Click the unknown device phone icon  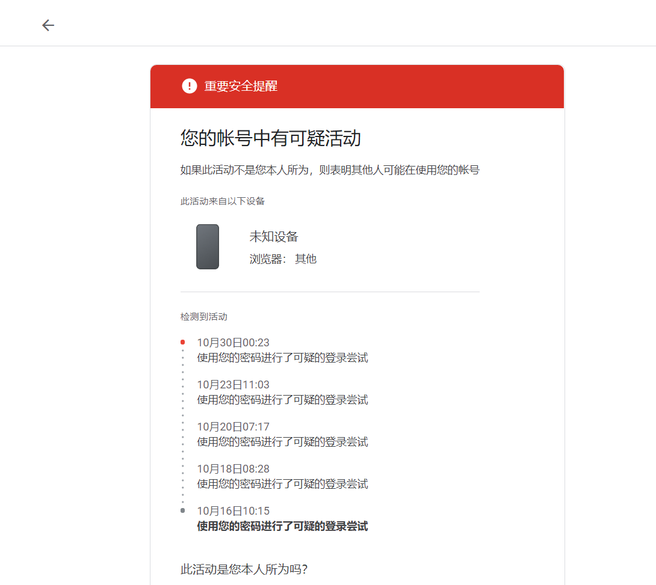click(208, 247)
